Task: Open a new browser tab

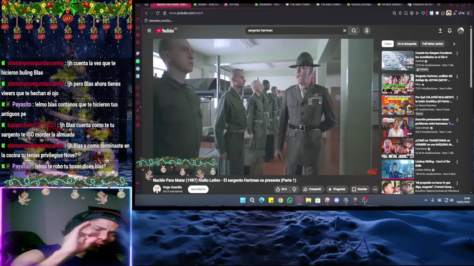Action: (x=439, y=4)
